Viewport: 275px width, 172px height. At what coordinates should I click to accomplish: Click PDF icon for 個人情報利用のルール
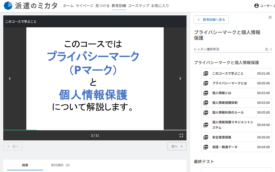206,113
